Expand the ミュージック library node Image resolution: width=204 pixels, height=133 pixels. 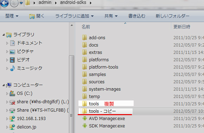click(x=7, y=68)
